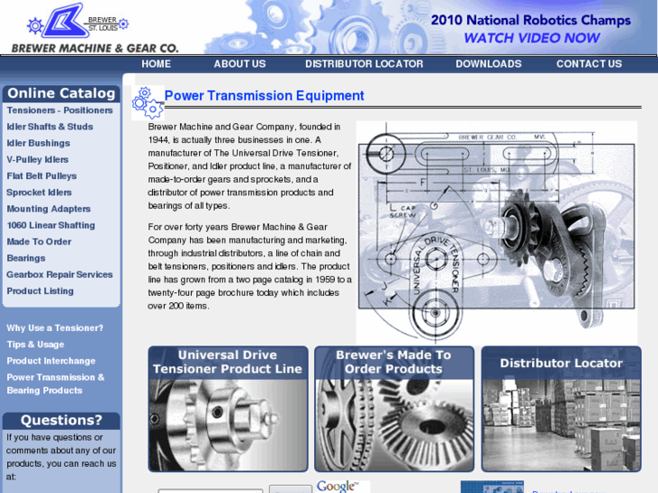
Task: Open Tips & Usage link
Action: pos(35,345)
